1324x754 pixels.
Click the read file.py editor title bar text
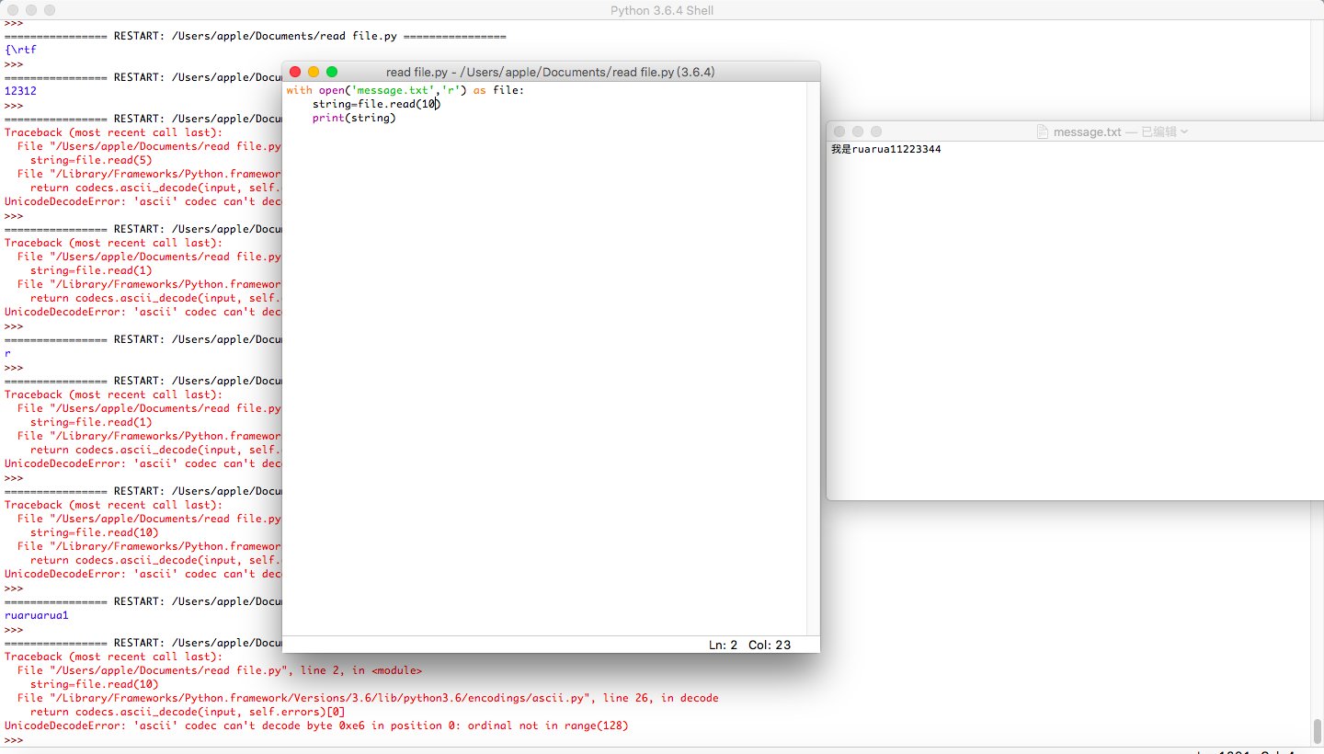[551, 72]
